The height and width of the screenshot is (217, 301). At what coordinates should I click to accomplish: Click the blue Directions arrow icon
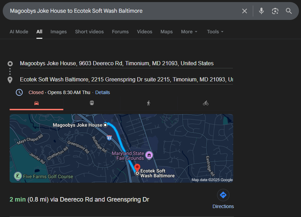coord(223,195)
